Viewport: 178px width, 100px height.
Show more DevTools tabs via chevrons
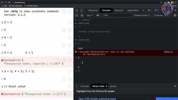click(144, 10)
